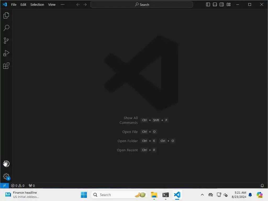Open the clock showing 5:21 AM
Image resolution: width=268 pixels, height=201 pixels.
[239, 195]
